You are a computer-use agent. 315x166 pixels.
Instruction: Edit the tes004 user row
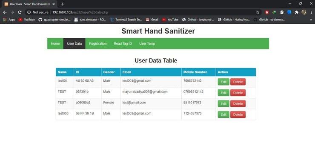click(x=223, y=82)
